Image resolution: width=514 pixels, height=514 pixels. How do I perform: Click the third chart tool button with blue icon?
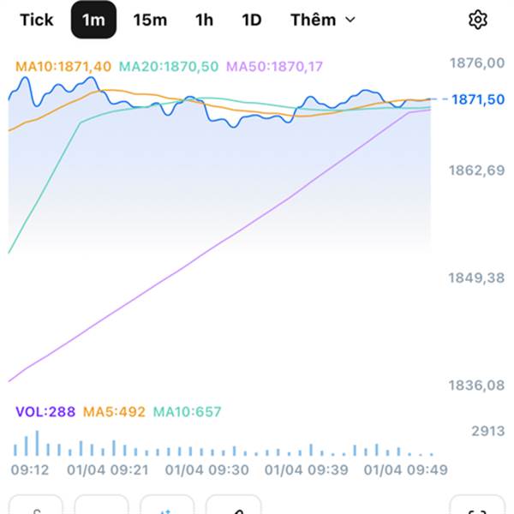(x=167, y=507)
